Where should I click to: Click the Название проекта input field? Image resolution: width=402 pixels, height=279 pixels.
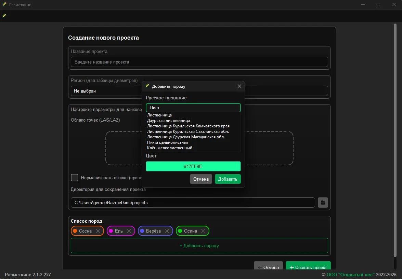coord(199,62)
